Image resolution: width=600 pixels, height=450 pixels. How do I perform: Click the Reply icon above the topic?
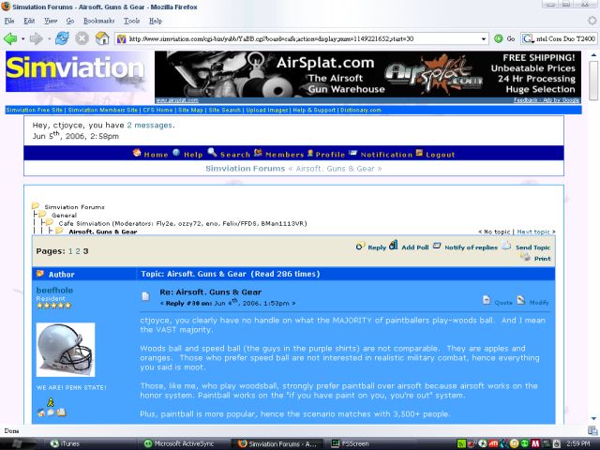(371, 247)
